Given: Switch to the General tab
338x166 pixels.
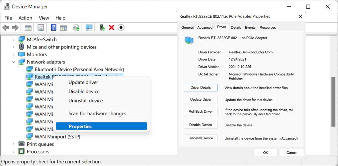Looking at the screenshot, I should (x=187, y=27).
